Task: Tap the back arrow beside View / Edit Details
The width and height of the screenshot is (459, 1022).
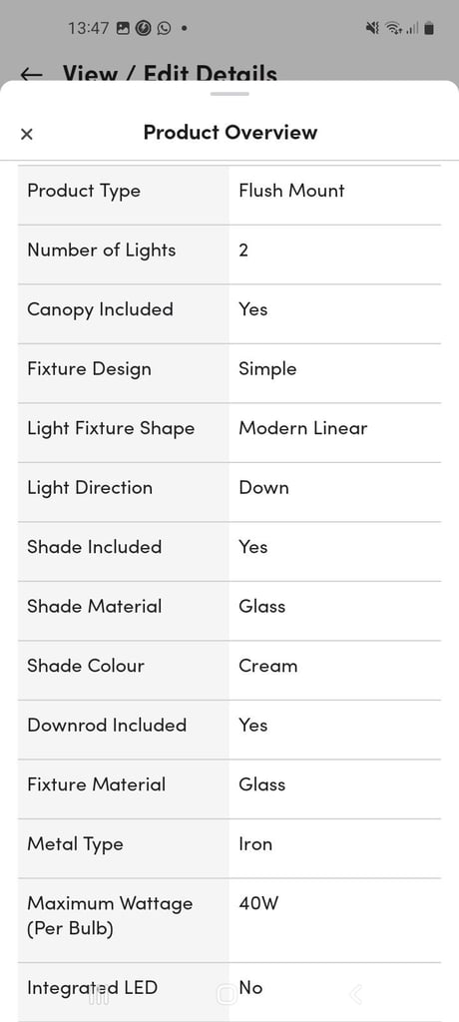Action: 31,74
